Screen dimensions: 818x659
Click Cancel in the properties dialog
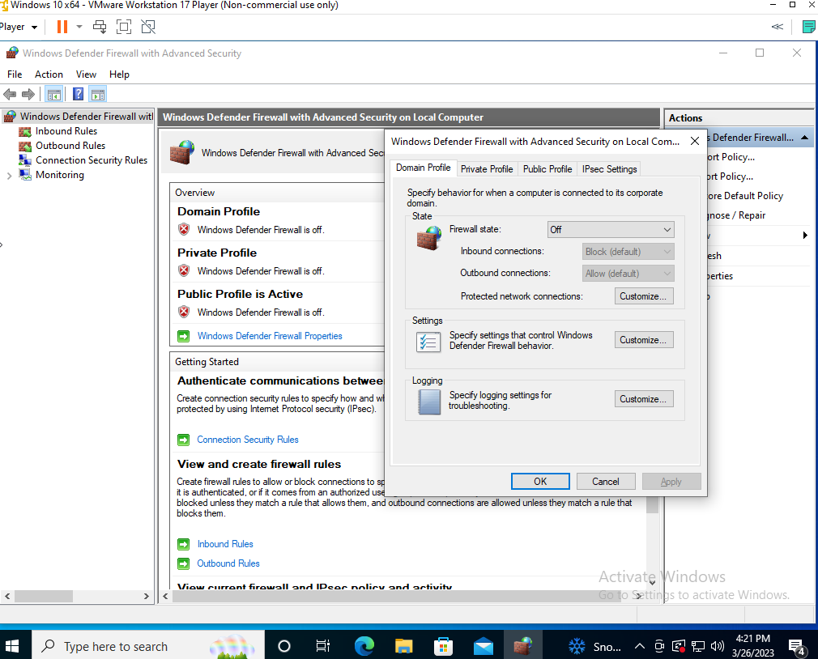606,481
